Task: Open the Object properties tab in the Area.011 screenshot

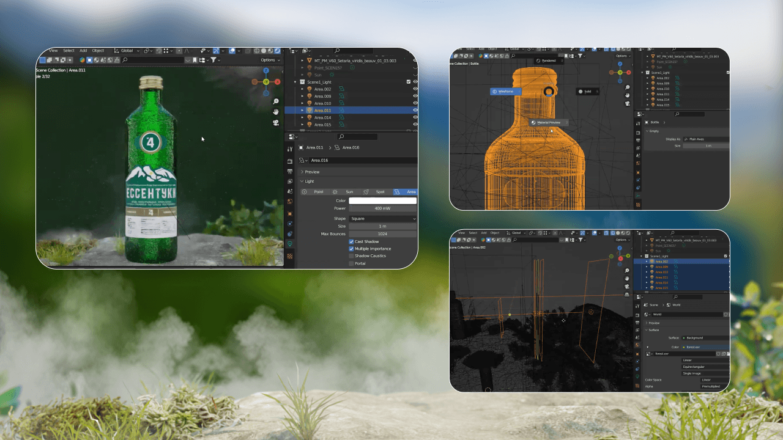Action: (x=290, y=213)
